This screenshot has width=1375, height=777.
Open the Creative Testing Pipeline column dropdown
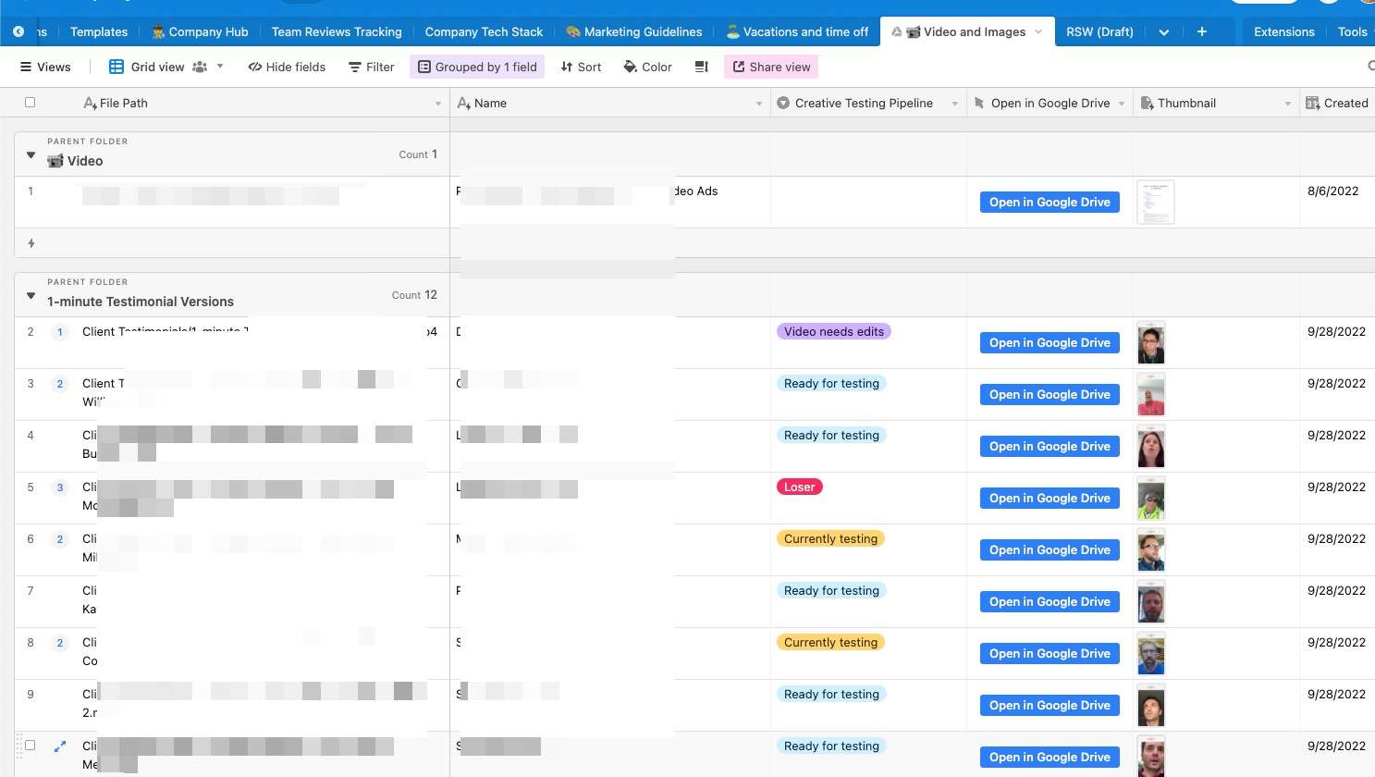[x=954, y=104]
